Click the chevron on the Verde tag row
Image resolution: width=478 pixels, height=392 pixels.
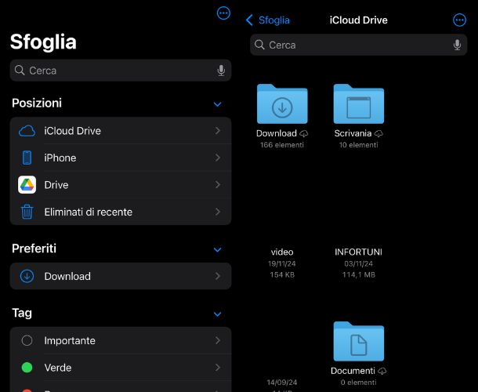click(217, 367)
